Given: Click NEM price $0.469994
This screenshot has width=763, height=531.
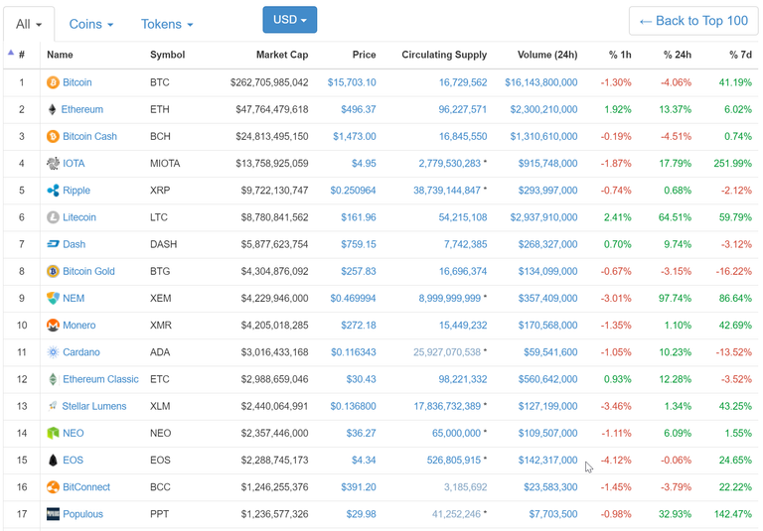Looking at the screenshot, I should click(x=354, y=298).
